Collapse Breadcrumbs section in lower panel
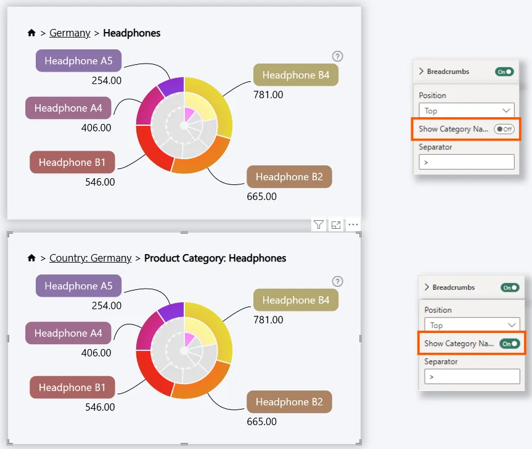The width and height of the screenshot is (532, 449). click(427, 287)
